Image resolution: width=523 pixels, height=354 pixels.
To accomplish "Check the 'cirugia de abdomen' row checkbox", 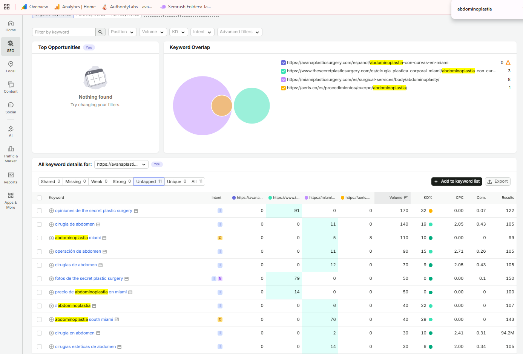I will 39,224.
